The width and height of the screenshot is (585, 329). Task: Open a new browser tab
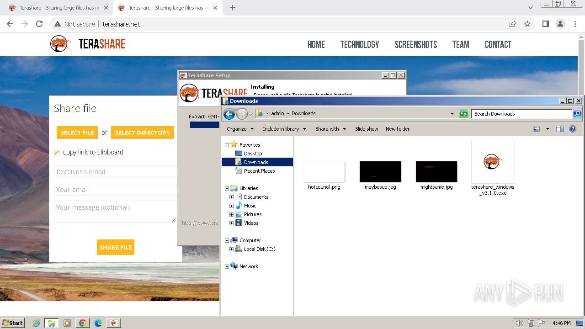233,8
